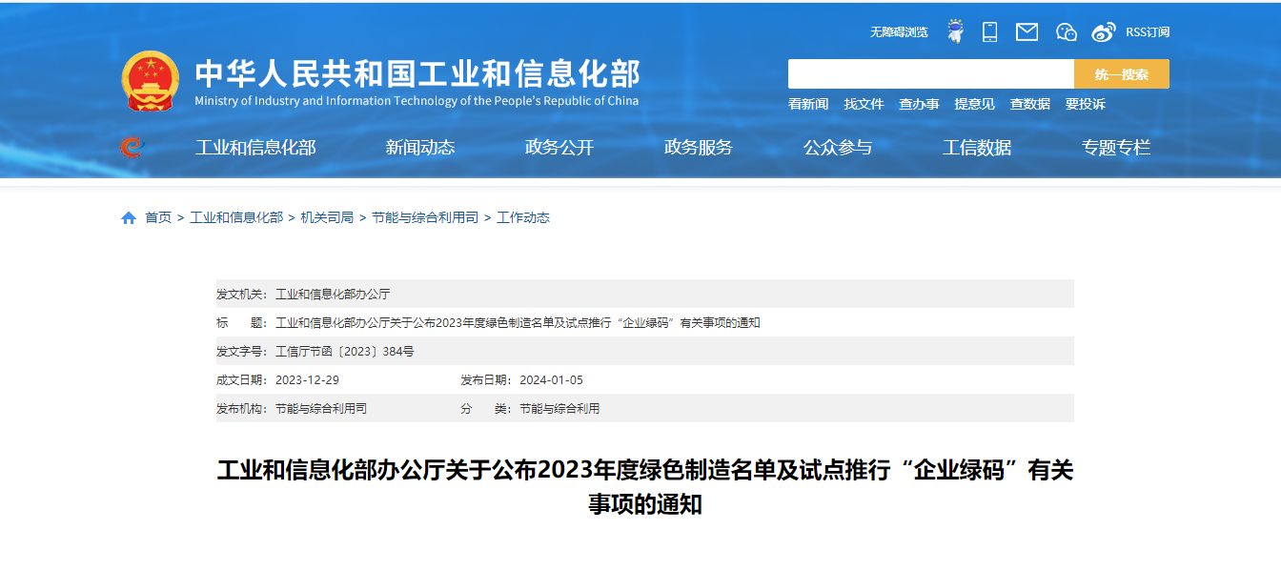Open the 新闻动态 menu

[419, 148]
